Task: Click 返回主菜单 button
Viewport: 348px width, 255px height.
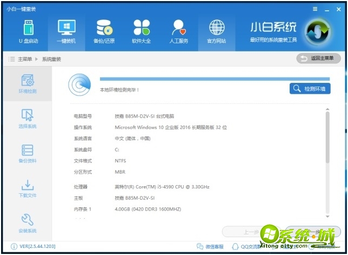Action: point(318,58)
